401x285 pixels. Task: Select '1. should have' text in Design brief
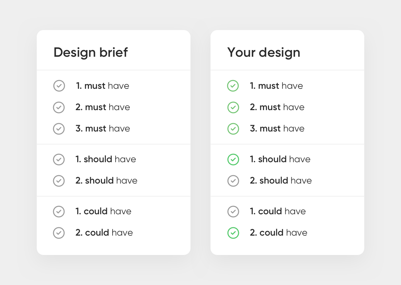106,159
